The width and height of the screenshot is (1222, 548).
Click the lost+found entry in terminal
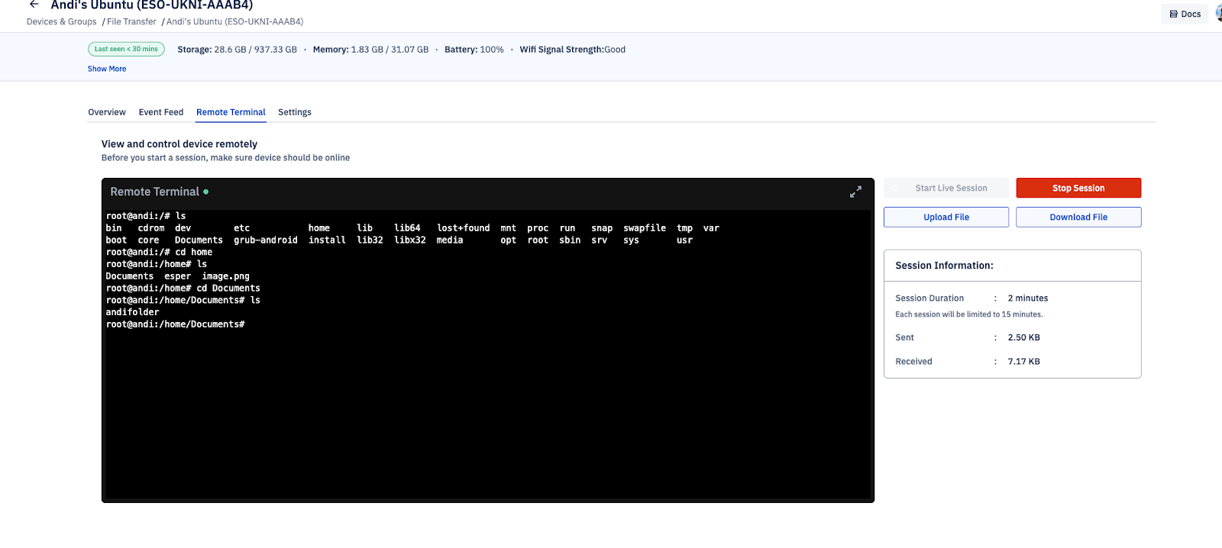tap(463, 228)
